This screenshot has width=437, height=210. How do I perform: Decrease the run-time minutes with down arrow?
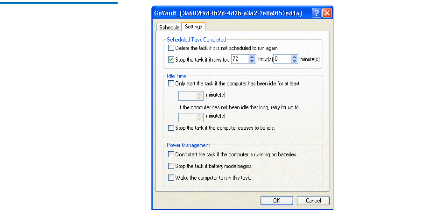pyautogui.click(x=294, y=62)
